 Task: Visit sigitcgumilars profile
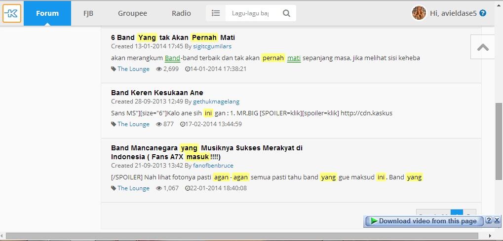coord(212,46)
